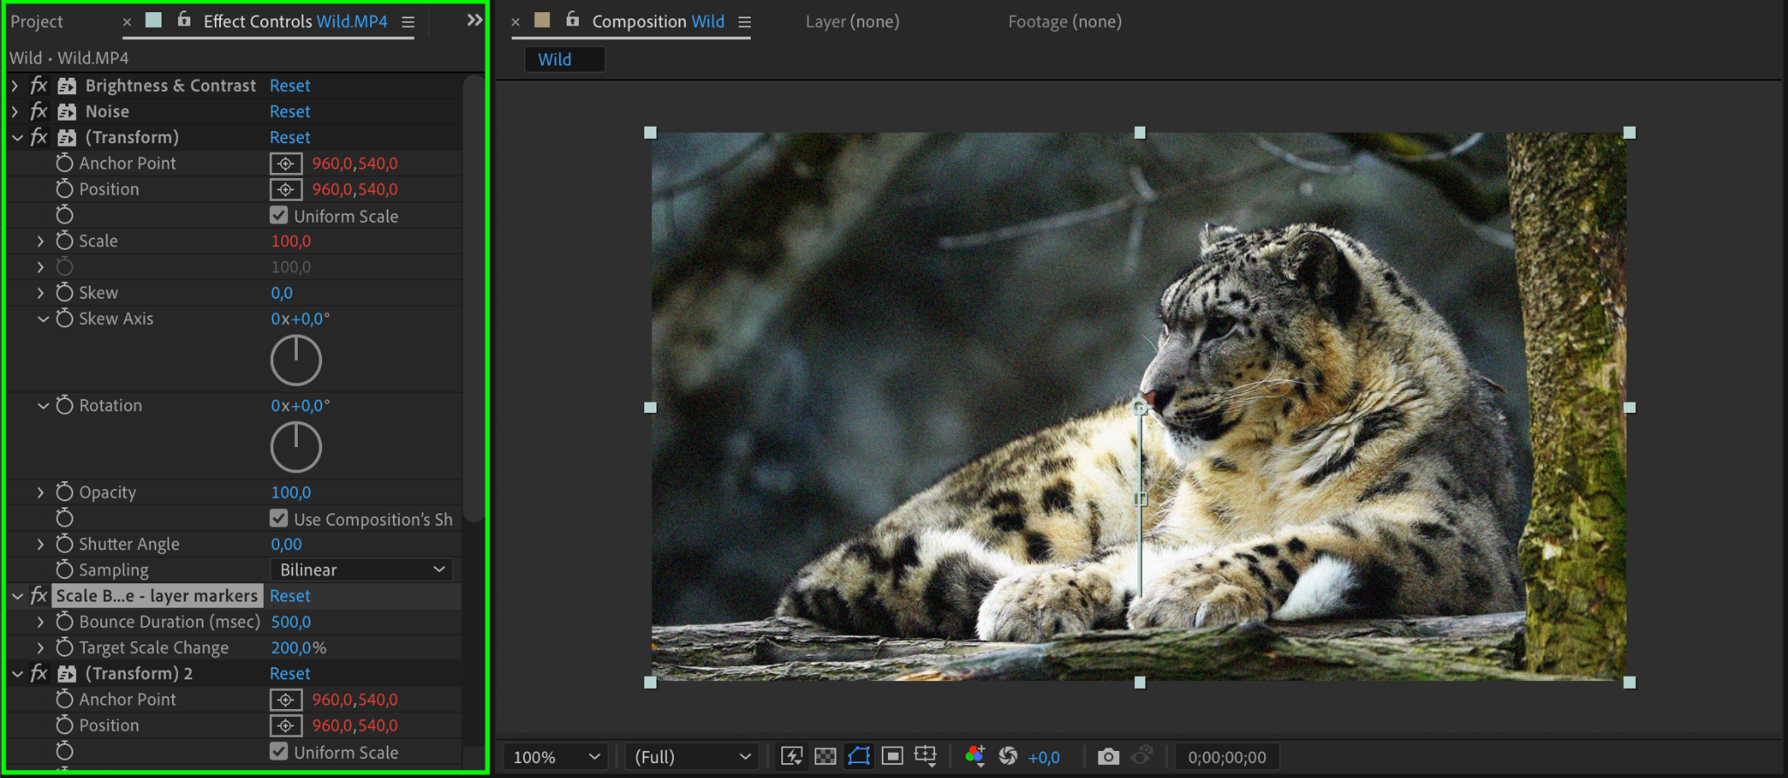Click the Region of Interest icon
Screen dimensions: 1788x778
pos(892,756)
